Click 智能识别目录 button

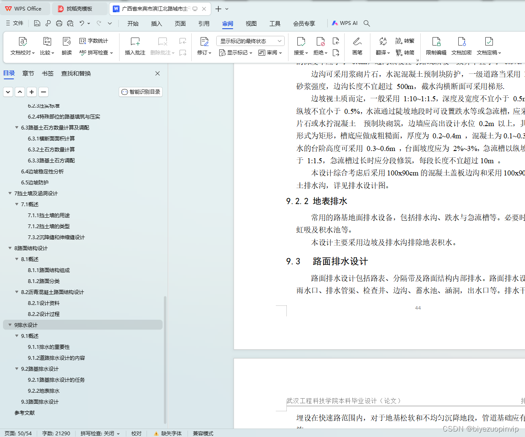click(141, 92)
